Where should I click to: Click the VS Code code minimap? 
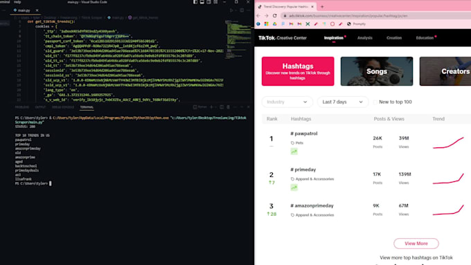238,39
